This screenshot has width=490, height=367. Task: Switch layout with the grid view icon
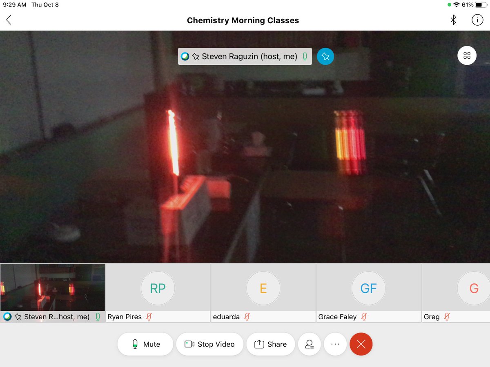point(467,56)
